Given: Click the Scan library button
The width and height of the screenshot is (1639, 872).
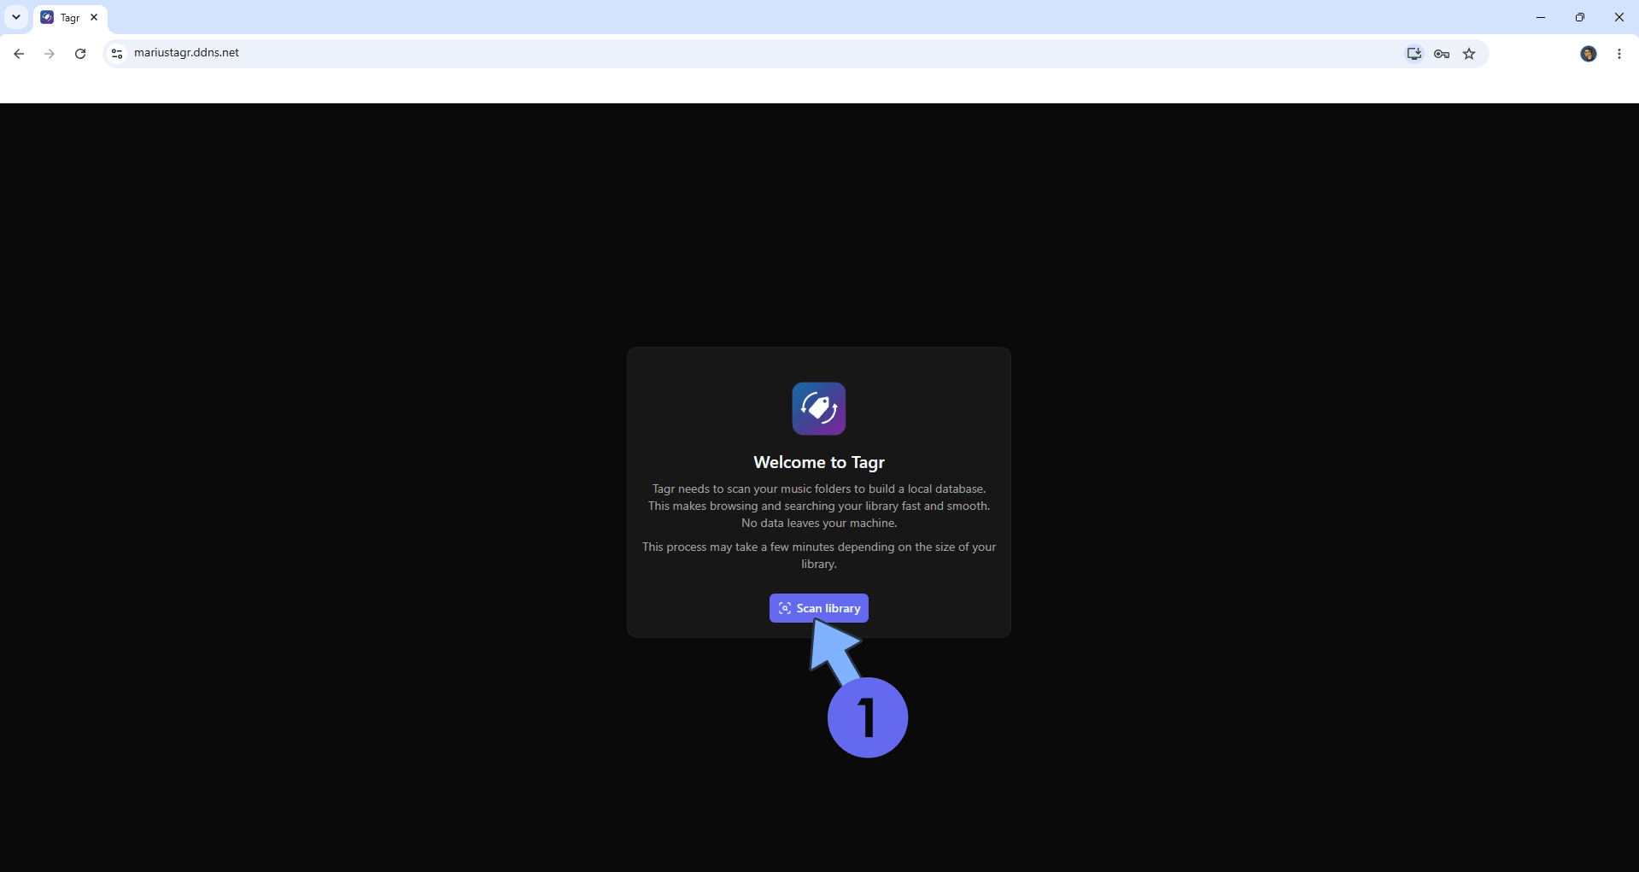Looking at the screenshot, I should [x=818, y=608].
